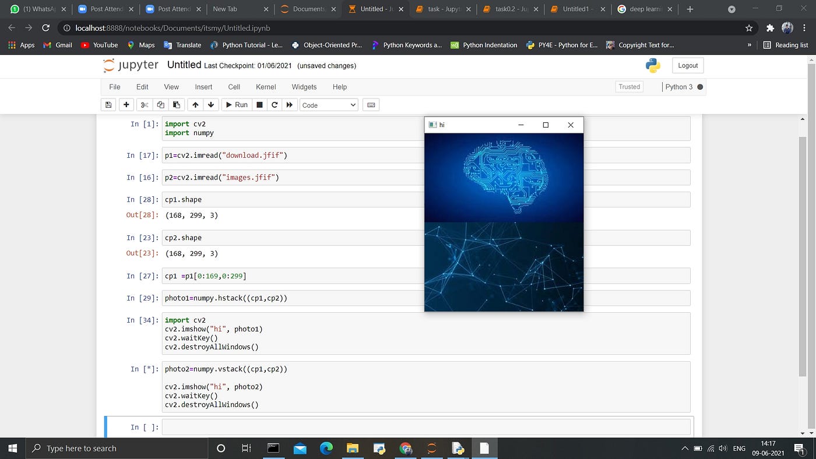Paste cells below using clipboard icon
816x459 pixels.
(176, 105)
